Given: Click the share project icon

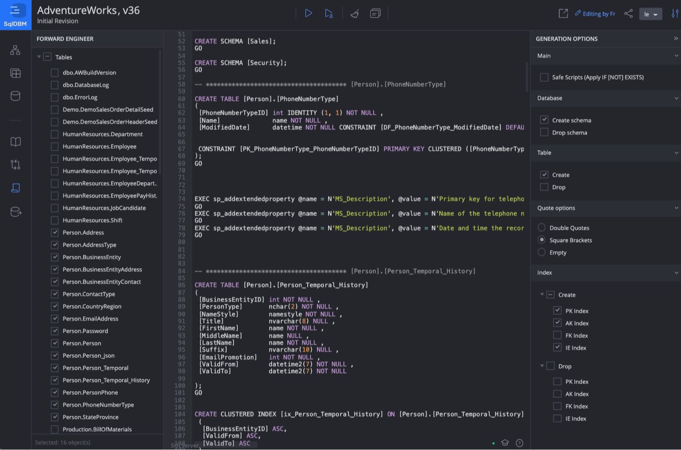Looking at the screenshot, I should click(x=628, y=13).
